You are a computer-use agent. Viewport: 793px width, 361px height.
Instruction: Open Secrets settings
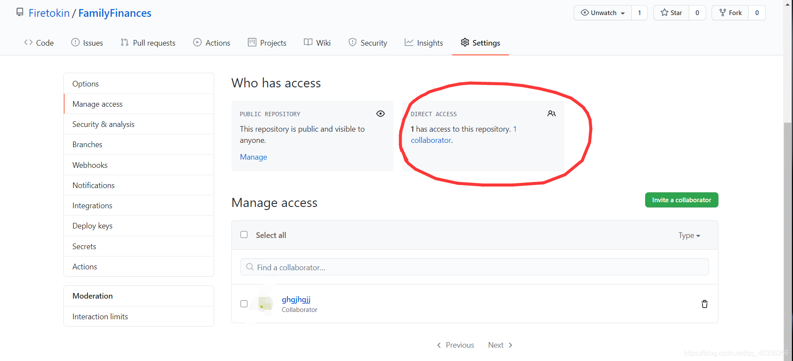(x=139, y=246)
